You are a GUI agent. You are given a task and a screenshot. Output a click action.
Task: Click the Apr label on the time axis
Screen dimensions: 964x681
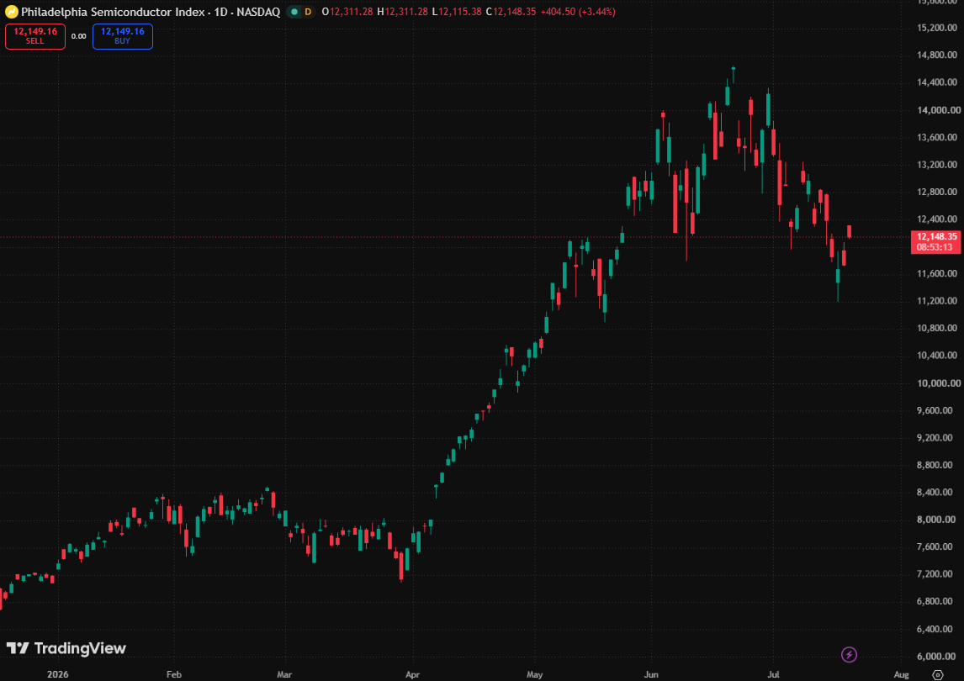412,674
